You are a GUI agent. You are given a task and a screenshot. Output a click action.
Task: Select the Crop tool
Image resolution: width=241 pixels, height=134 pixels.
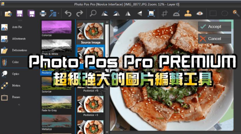pyautogui.click(x=165, y=14)
